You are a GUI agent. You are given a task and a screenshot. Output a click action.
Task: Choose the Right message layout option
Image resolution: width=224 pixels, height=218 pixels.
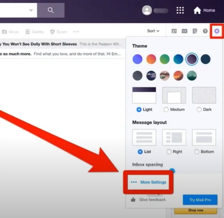click(169, 152)
